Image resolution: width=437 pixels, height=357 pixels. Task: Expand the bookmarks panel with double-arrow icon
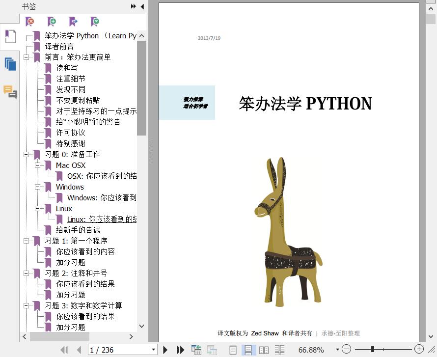[134, 6]
